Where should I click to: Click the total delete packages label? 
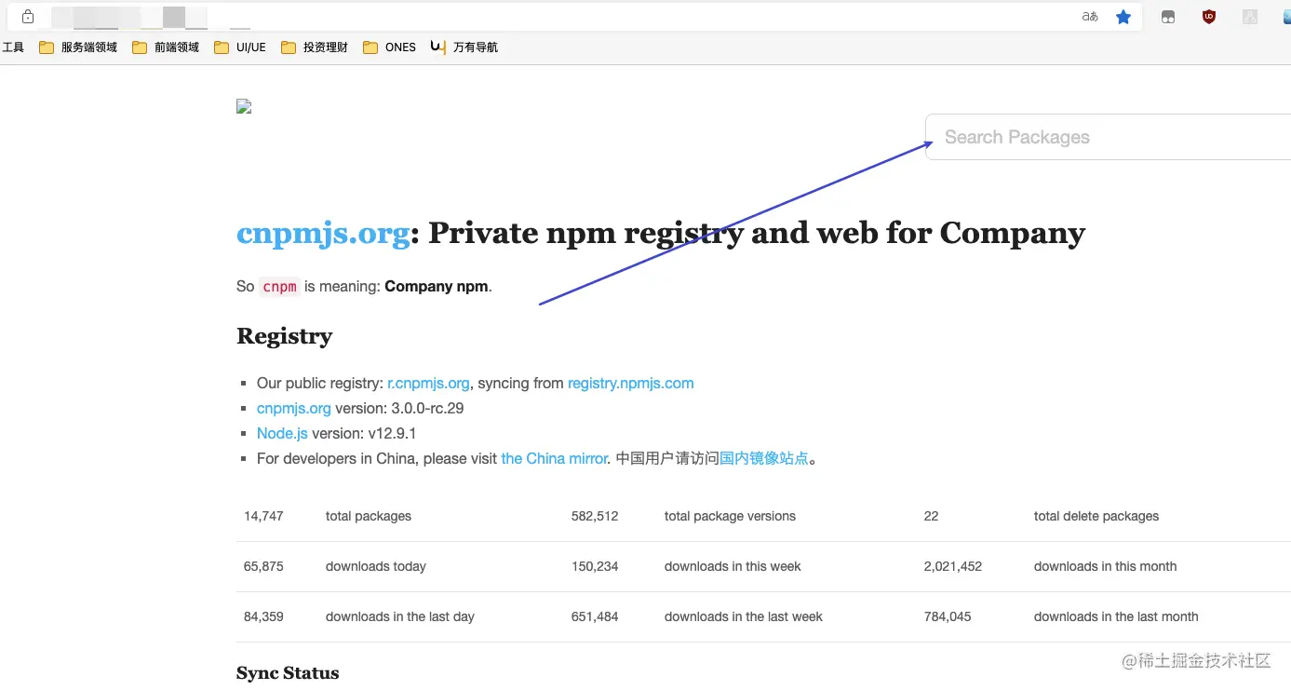click(1096, 516)
